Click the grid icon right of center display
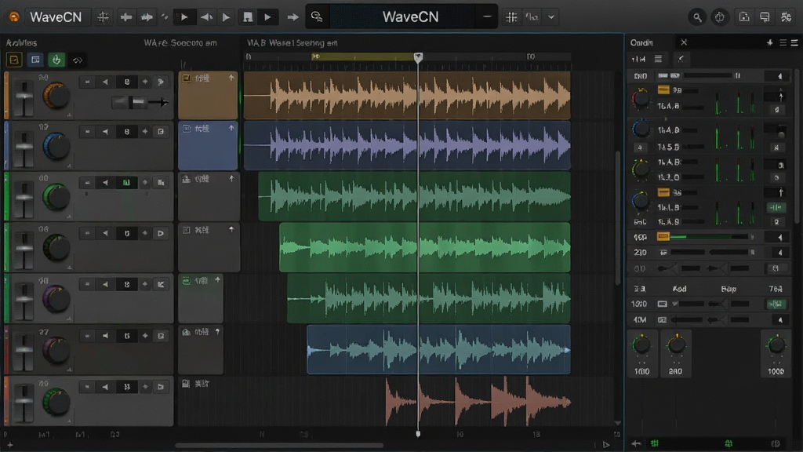The image size is (803, 452). pyautogui.click(x=511, y=17)
